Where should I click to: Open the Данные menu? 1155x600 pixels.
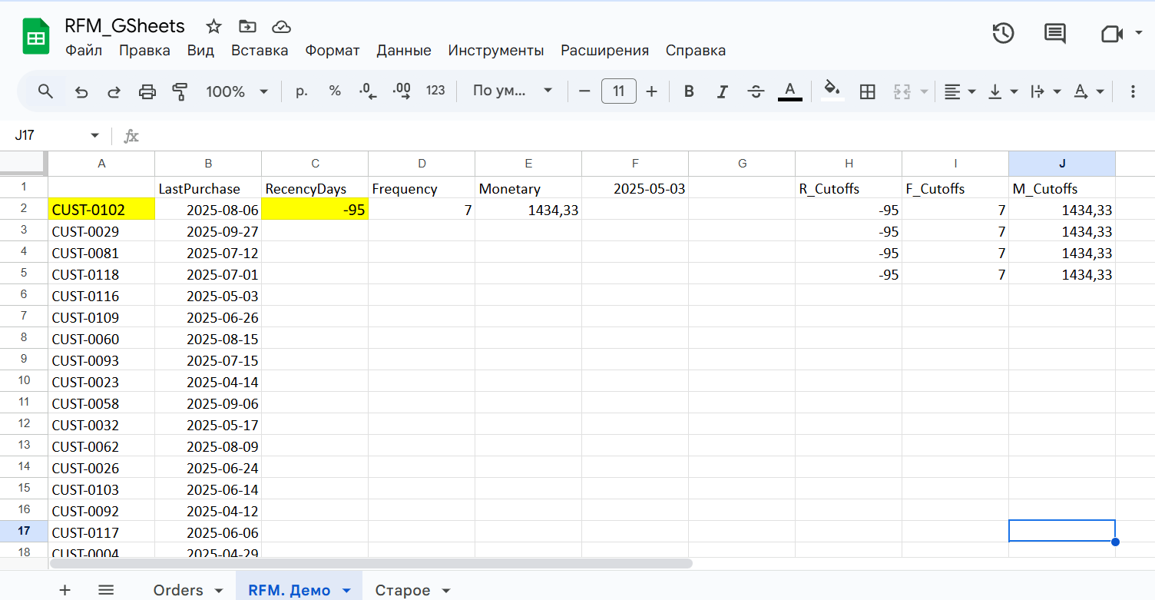403,51
